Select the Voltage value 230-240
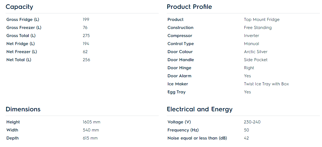This screenshot has width=322, height=147. pyautogui.click(x=252, y=122)
